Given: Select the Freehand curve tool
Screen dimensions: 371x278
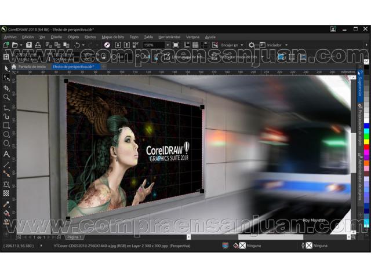Looking at the screenshot, I should click(x=6, y=108).
